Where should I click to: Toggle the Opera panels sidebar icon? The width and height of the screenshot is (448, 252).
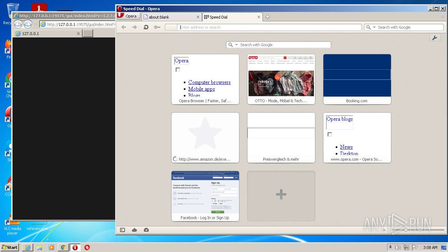point(122,230)
